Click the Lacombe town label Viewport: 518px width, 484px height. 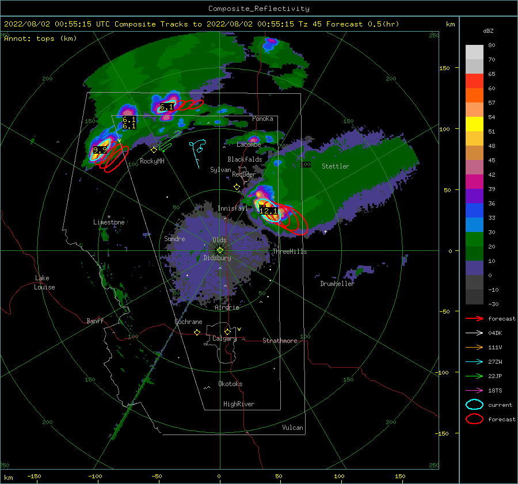tap(249, 144)
